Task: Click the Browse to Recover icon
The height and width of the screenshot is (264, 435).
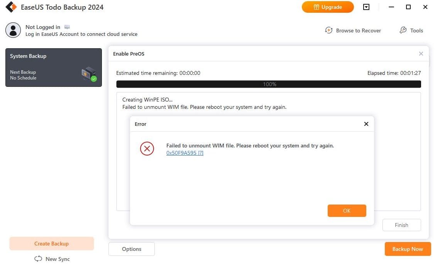Action: pos(329,30)
